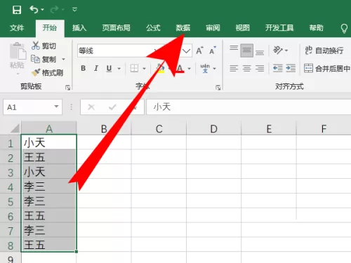Switch to the 插入 tab

pos(79,28)
